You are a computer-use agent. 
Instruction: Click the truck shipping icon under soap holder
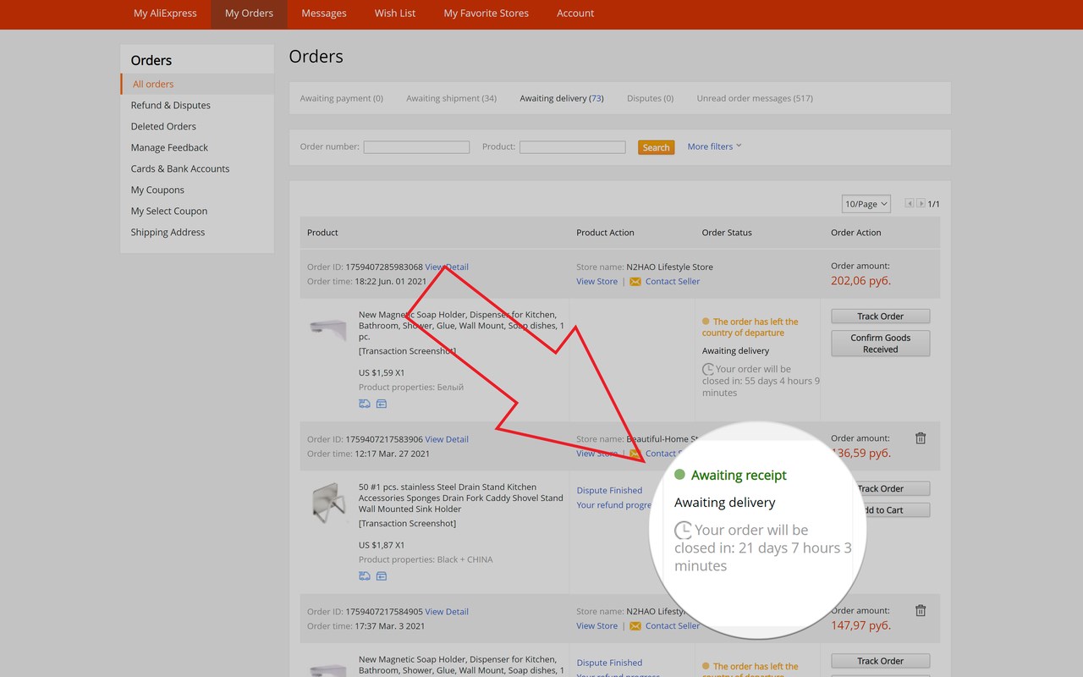point(364,404)
